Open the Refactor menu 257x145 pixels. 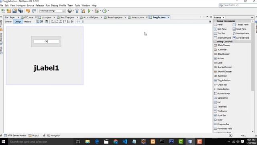(40, 5)
